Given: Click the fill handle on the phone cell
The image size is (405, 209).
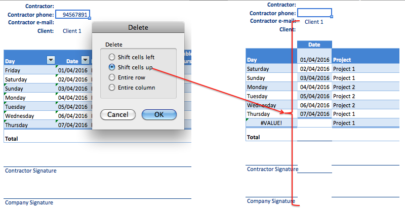Looking at the screenshot, I should pos(90,19).
